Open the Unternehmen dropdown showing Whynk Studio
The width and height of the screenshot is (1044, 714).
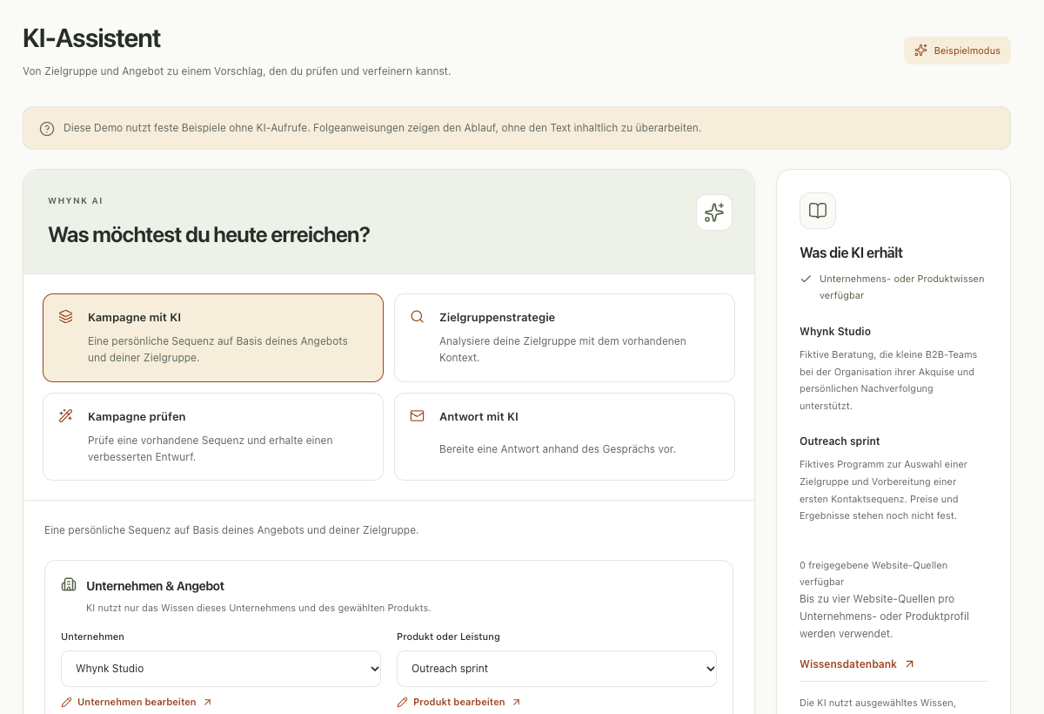[221, 669]
